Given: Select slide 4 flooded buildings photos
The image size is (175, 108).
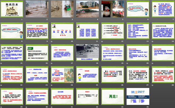Looking at the screenshot, I should click(x=87, y=9).
